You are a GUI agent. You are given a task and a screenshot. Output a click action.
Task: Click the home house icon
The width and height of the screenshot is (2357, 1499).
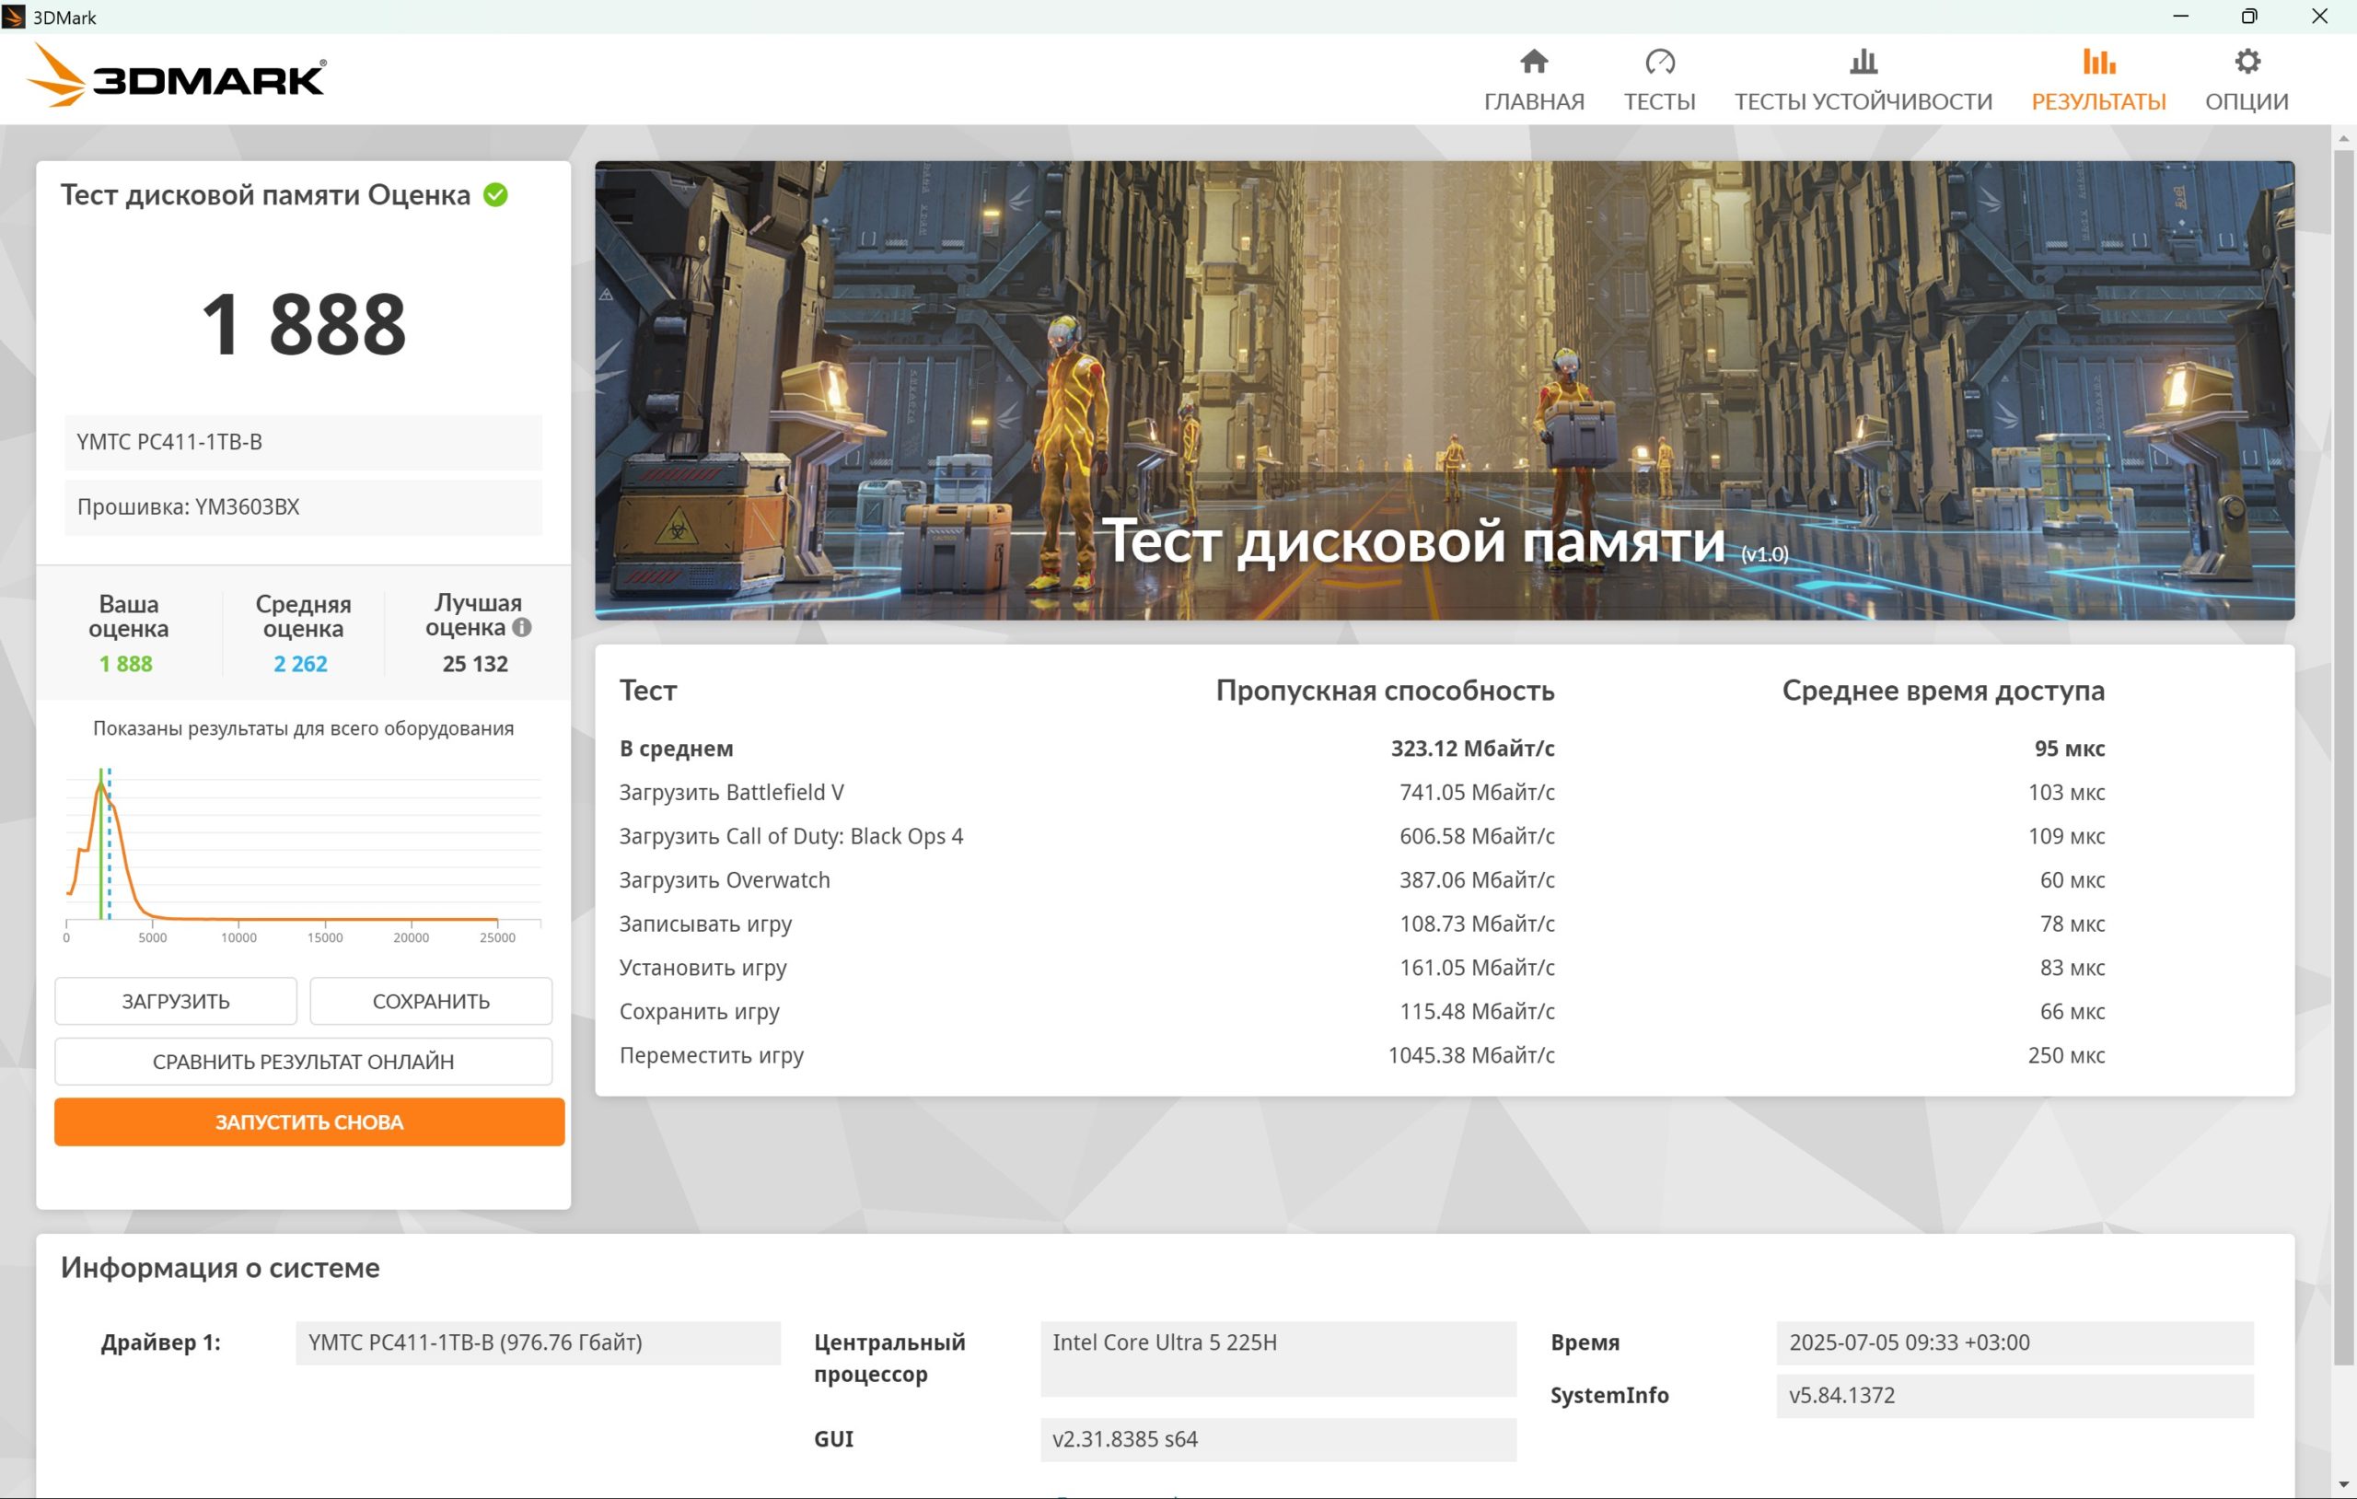[1534, 62]
